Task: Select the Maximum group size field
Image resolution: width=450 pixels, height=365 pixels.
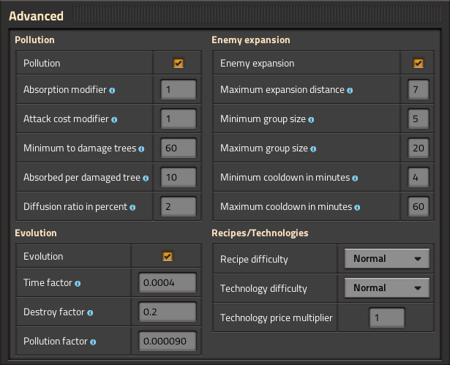Action: 419,148
